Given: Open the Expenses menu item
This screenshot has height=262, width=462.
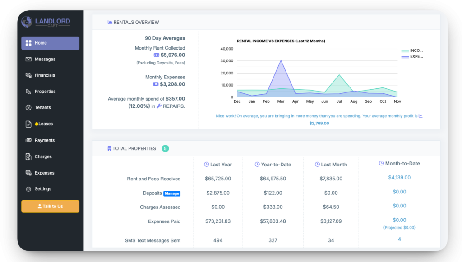Looking at the screenshot, I should [x=44, y=173].
